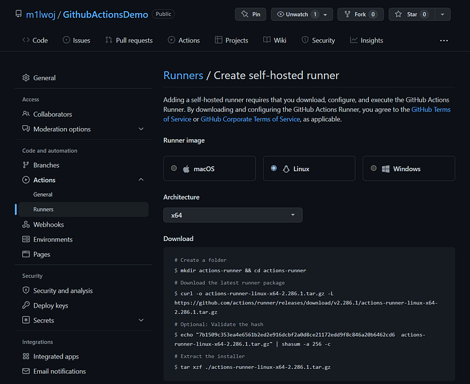Click the Security tab shield icon
470x384 pixels.
(x=305, y=40)
